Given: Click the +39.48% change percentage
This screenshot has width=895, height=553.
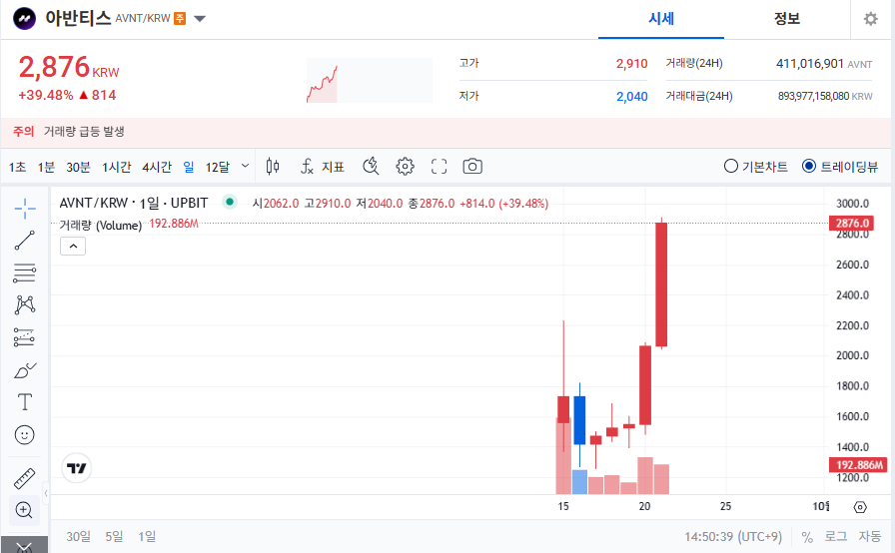Looking at the screenshot, I should click(x=46, y=95).
